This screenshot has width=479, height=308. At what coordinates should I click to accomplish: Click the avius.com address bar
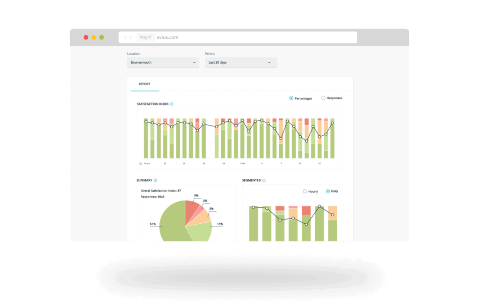(x=168, y=37)
